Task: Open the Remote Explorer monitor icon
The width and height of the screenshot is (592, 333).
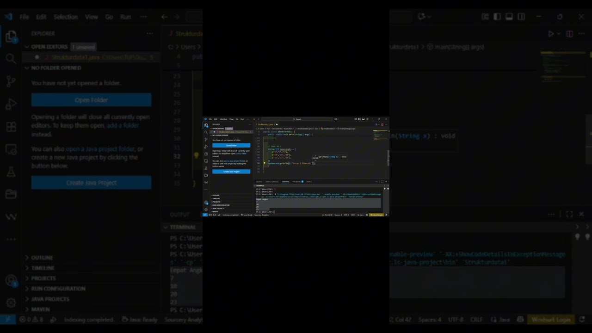Action: [206, 161]
